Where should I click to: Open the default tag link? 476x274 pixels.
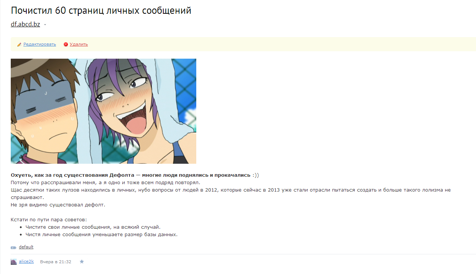coord(26,247)
